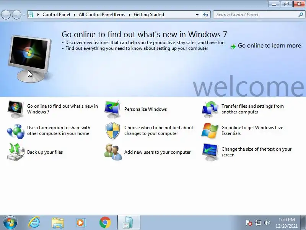The height and width of the screenshot is (230, 306).
Task: Click the Transfer files and settings icon
Action: [210, 109]
